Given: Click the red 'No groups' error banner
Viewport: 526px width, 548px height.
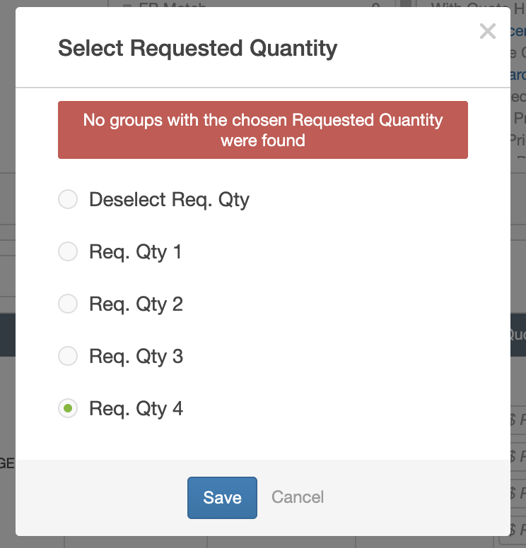Looking at the screenshot, I should pos(263,130).
